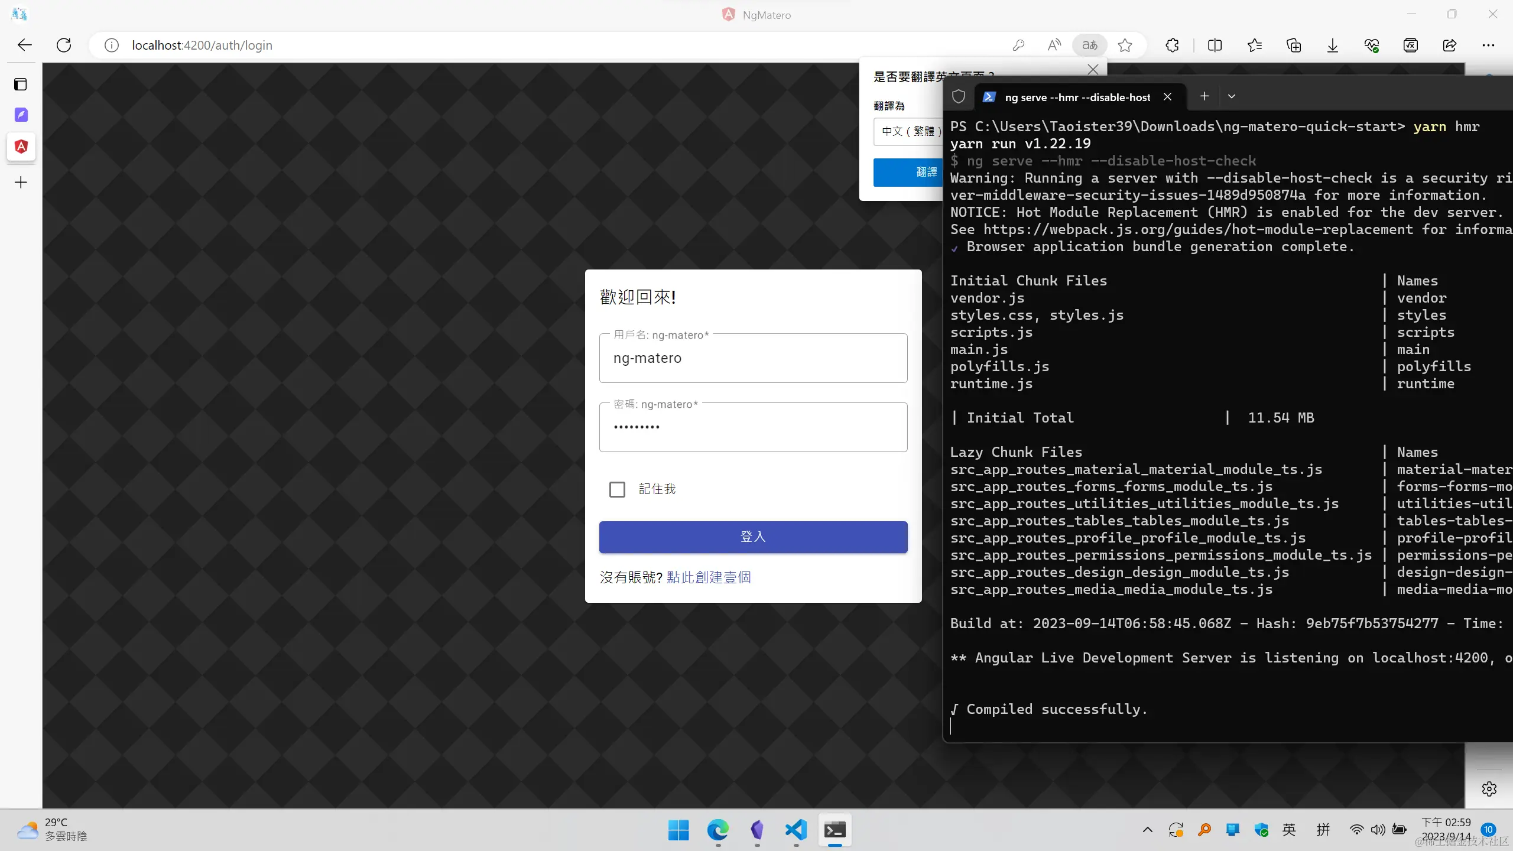Open the sidebar settings gear

(1489, 789)
